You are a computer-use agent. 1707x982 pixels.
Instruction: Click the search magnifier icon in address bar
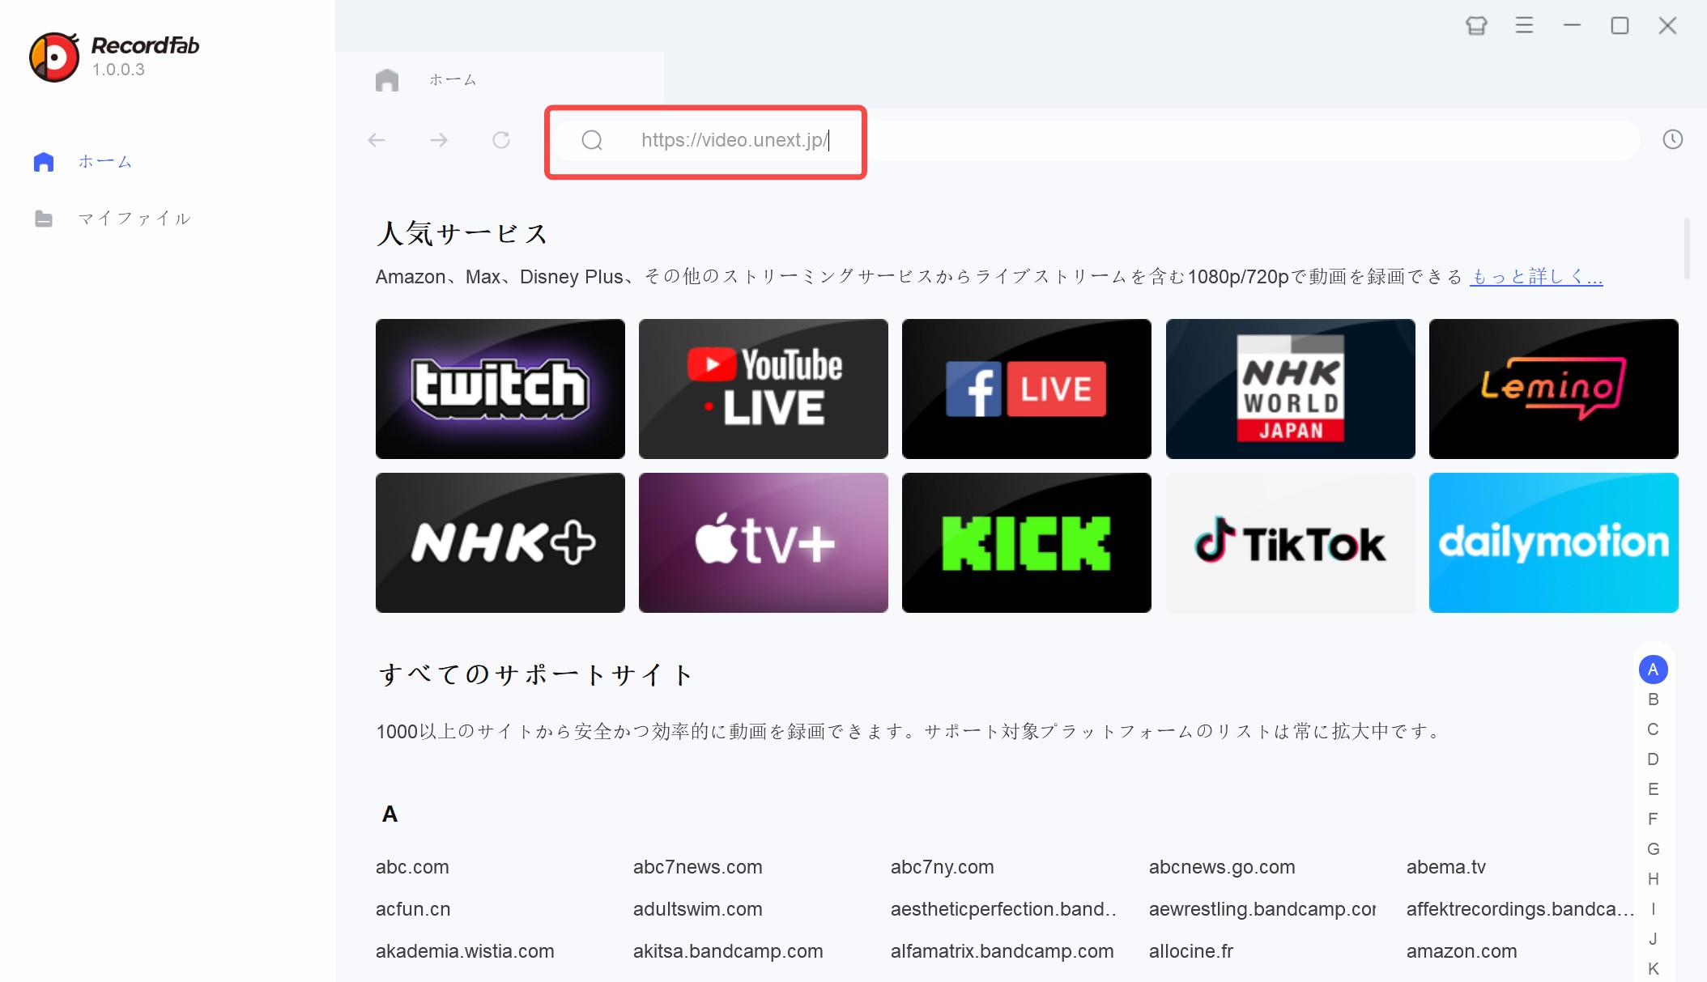pyautogui.click(x=592, y=140)
